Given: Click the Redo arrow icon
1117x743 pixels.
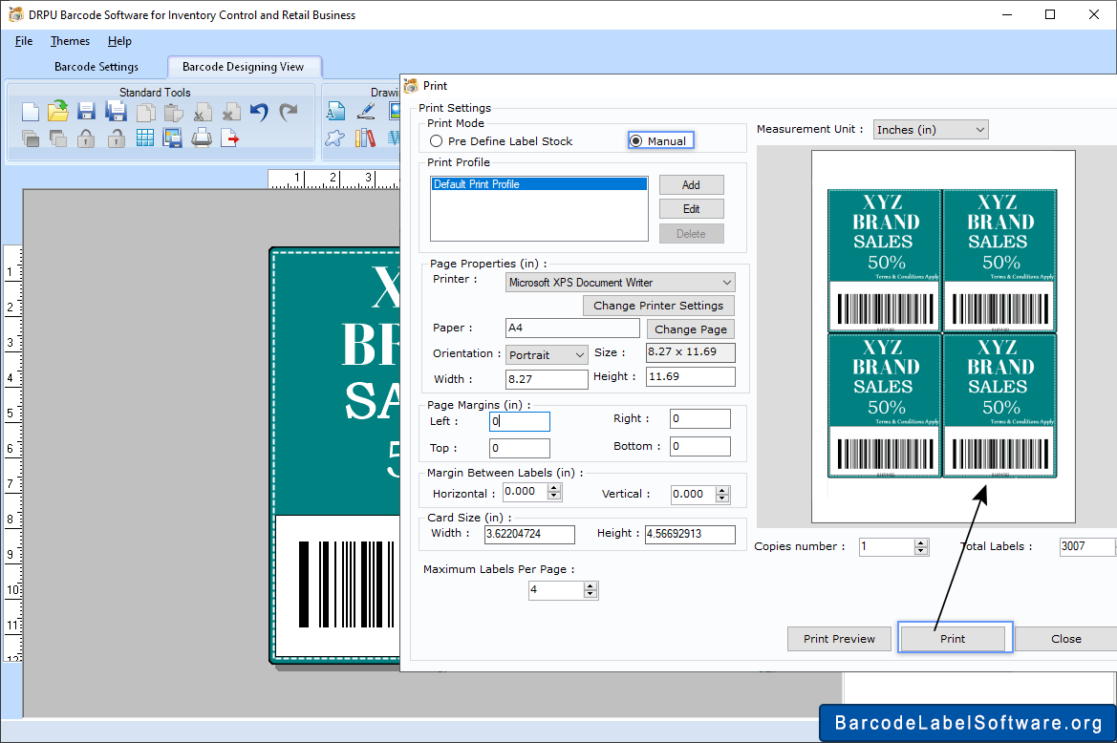Looking at the screenshot, I should click(x=288, y=111).
